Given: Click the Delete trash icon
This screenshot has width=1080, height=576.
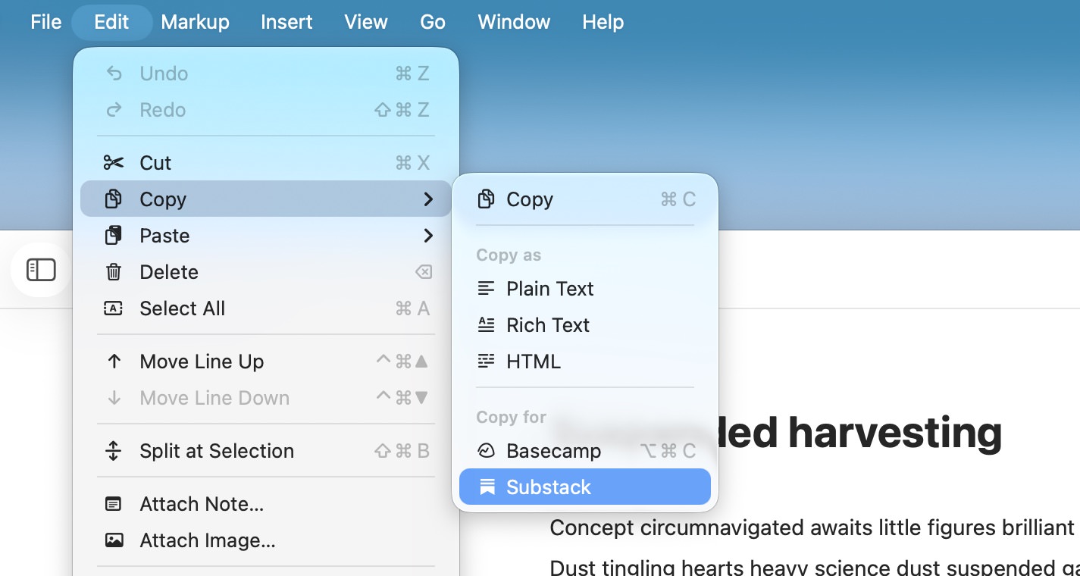Looking at the screenshot, I should (113, 271).
